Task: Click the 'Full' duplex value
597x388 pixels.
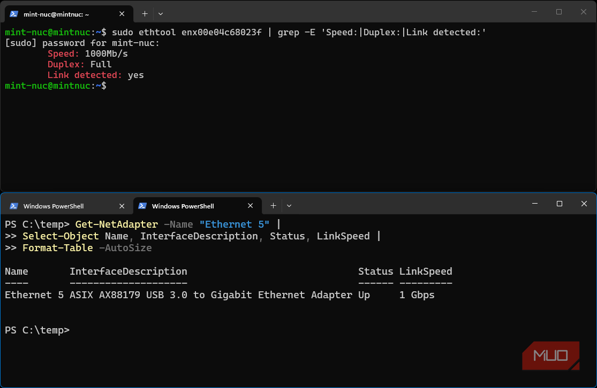Action: [101, 64]
